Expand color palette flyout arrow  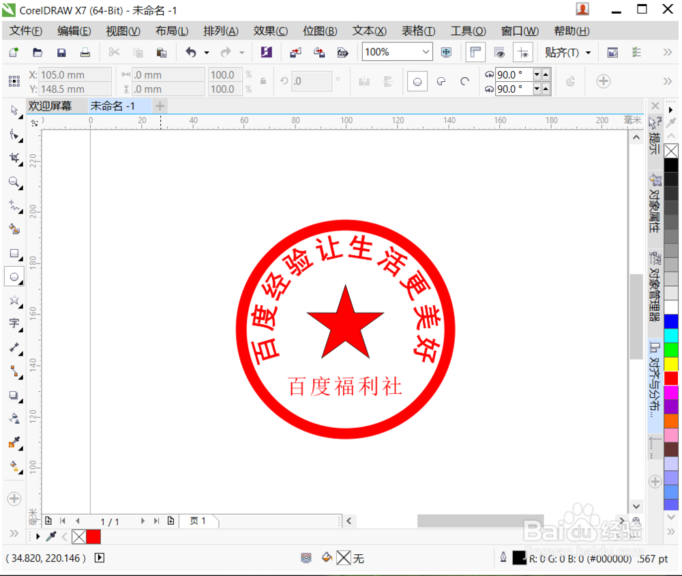[x=670, y=110]
